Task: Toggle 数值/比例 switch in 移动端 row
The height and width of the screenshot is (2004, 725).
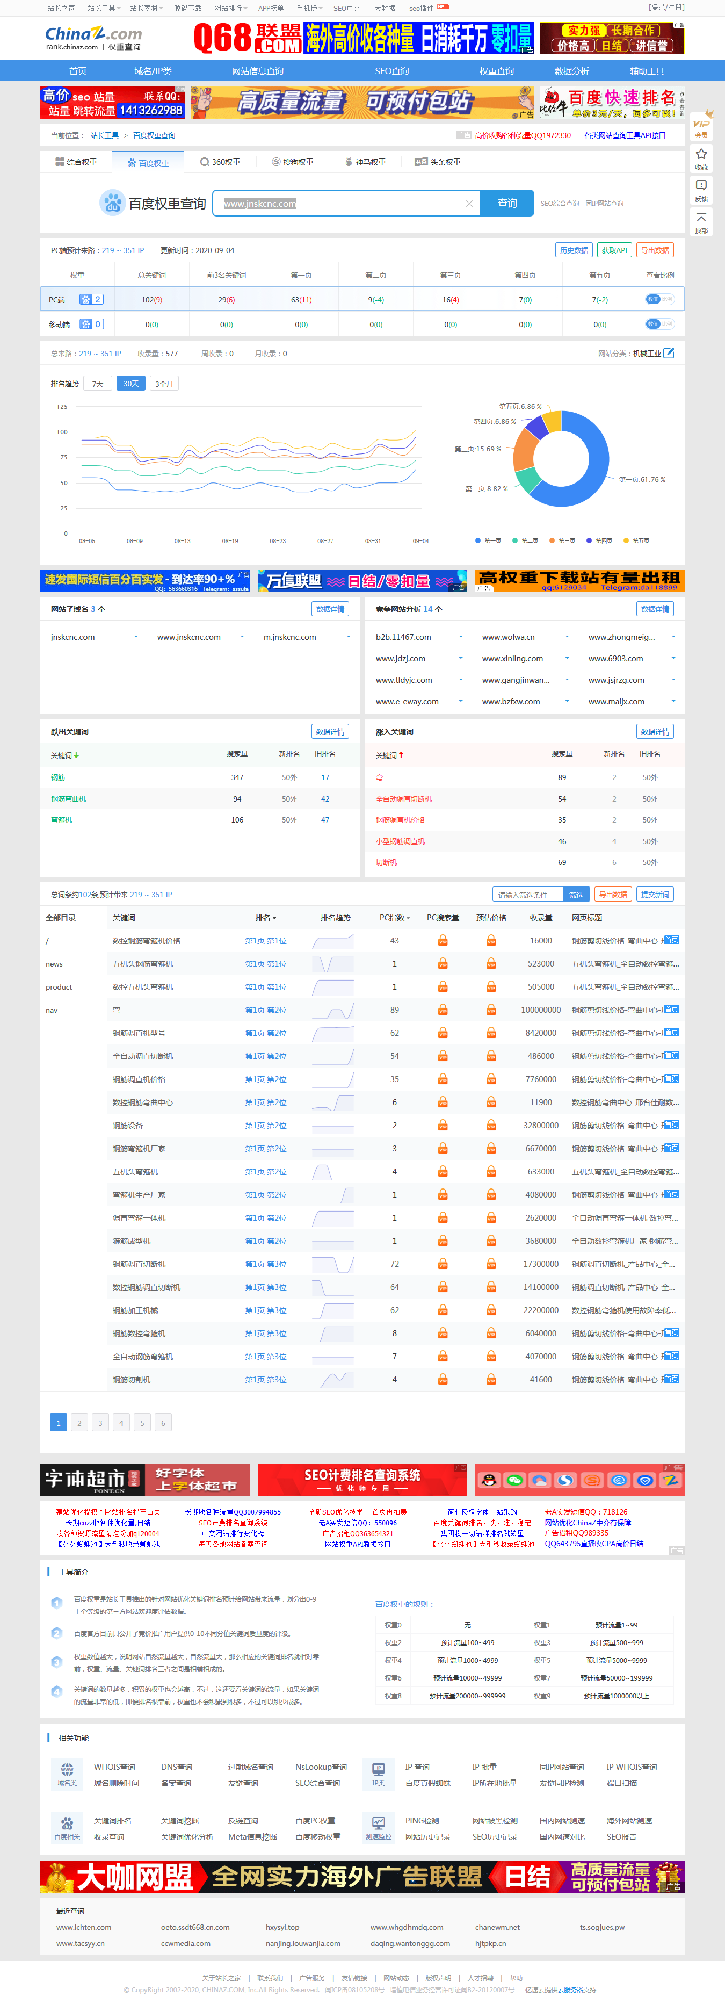Action: [659, 325]
